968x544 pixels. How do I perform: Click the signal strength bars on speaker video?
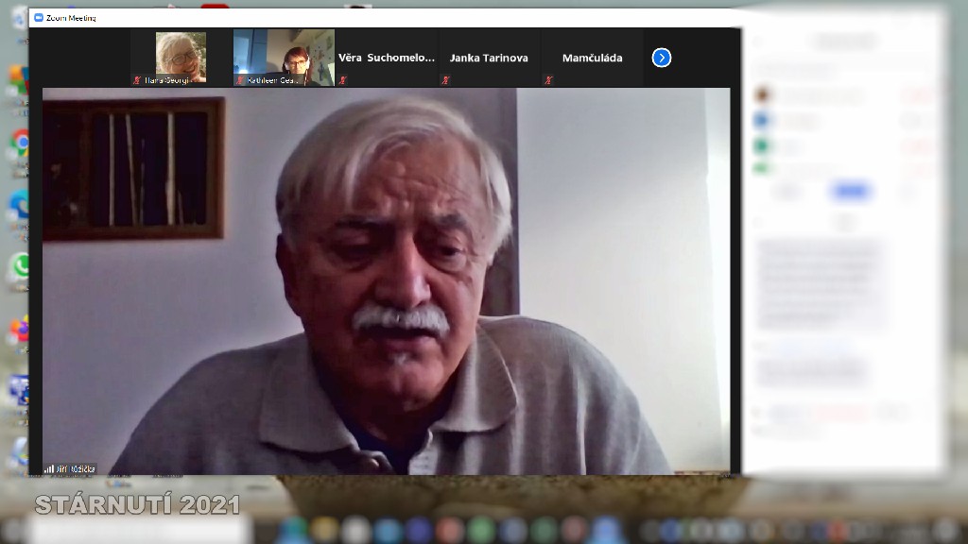tap(48, 468)
